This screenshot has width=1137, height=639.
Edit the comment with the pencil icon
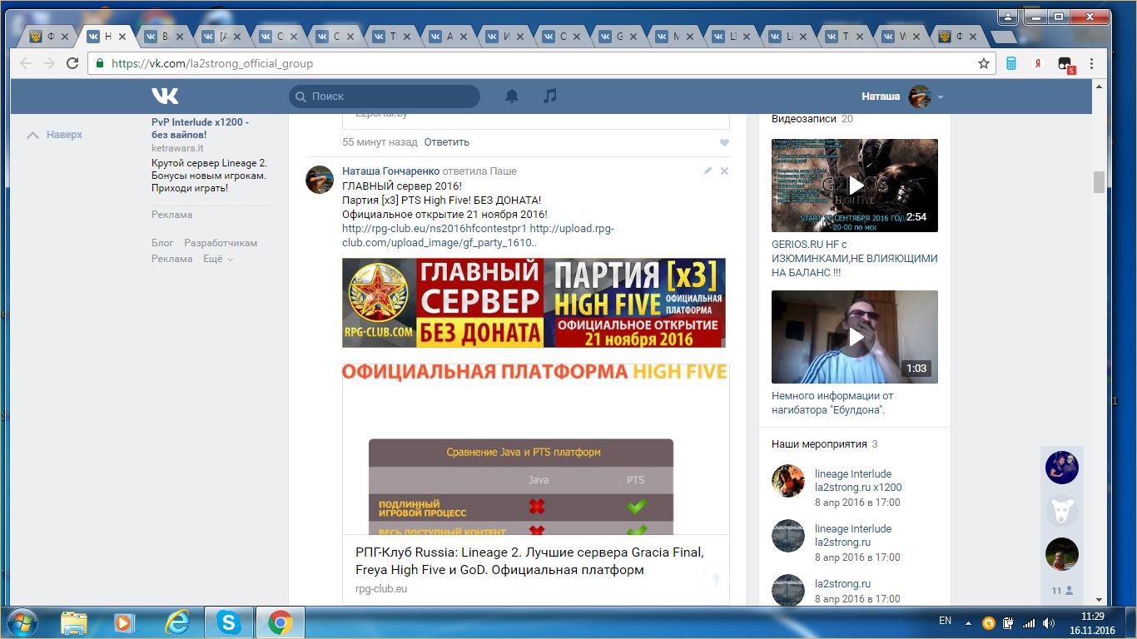[x=708, y=171]
